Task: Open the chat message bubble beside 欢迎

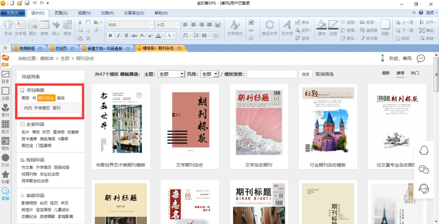Action: pyautogui.click(x=421, y=58)
